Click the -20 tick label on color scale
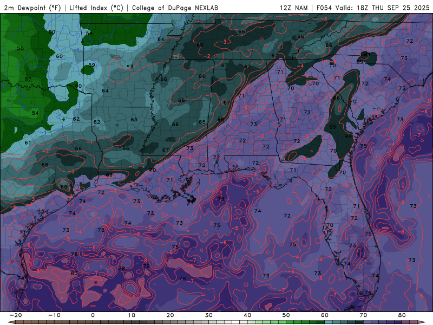The width and height of the screenshot is (433, 325). [16, 315]
